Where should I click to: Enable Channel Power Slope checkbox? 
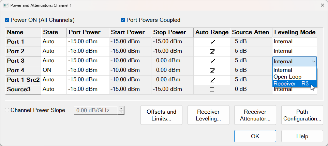tap(7, 110)
